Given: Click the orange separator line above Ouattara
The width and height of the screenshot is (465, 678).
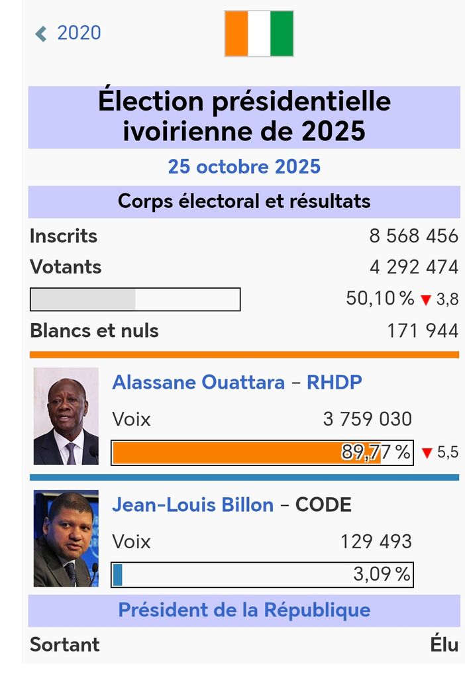Looking at the screenshot, I should [x=244, y=355].
